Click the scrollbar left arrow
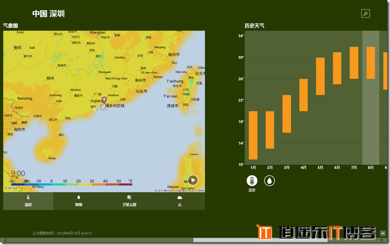This screenshot has height=245, width=390. [x=5, y=240]
